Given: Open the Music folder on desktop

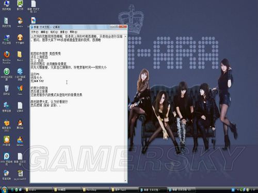Looking at the screenshot, I should (20, 56).
